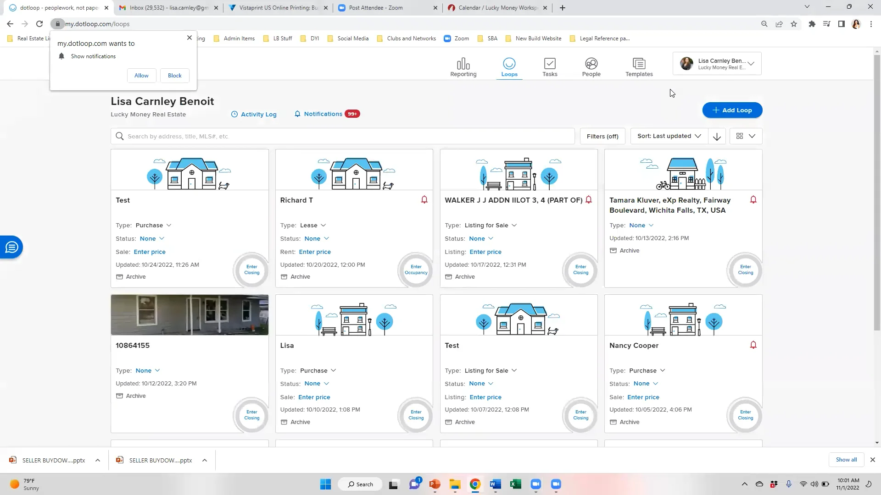This screenshot has height=495, width=881.
Task: Toggle the Filters button on
Action: (602, 136)
